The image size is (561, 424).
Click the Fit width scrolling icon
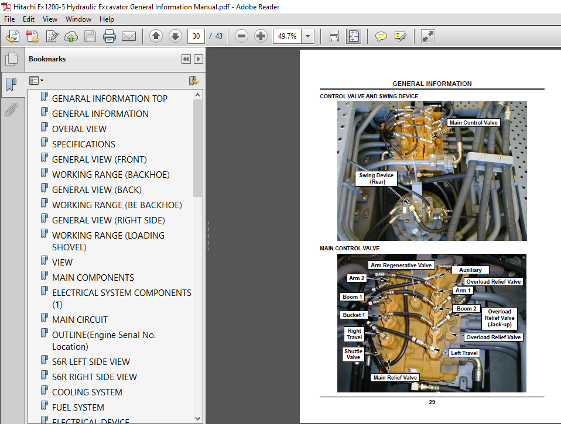(x=334, y=36)
